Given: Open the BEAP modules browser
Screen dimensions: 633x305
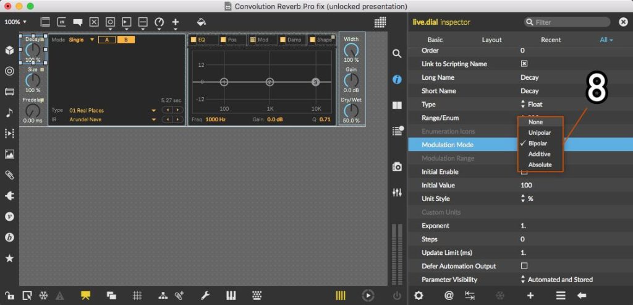Looking at the screenshot, I should point(9,238).
